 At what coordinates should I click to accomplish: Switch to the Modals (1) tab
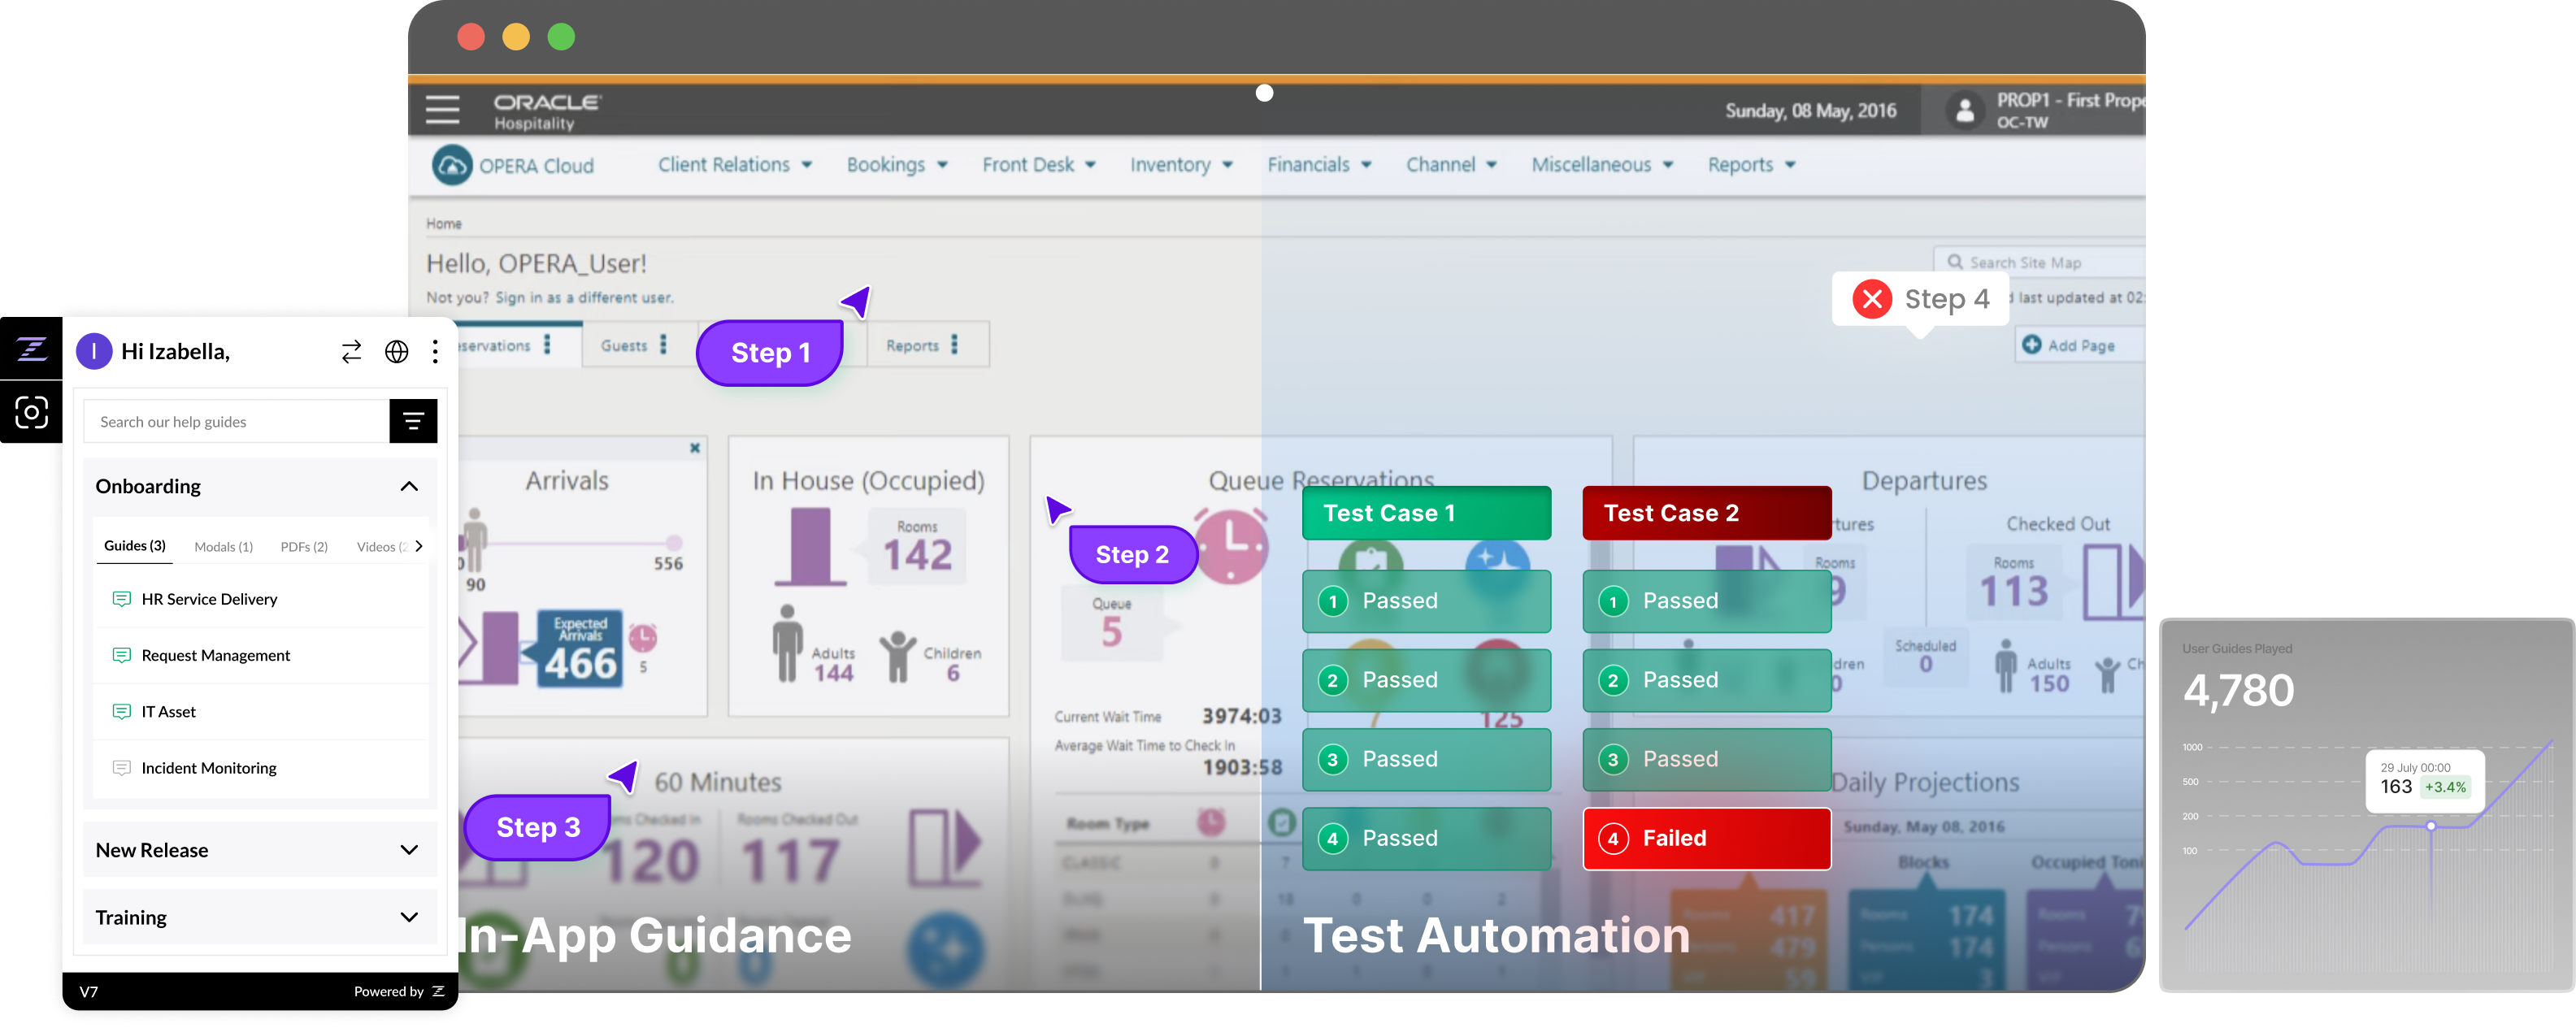(x=223, y=547)
